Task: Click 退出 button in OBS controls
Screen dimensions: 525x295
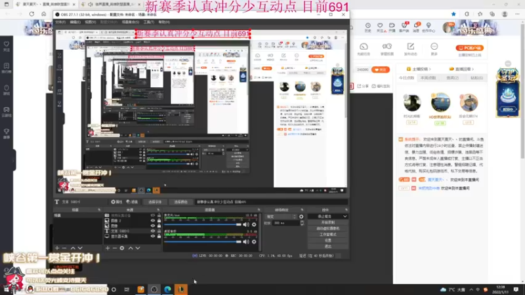Action: tap(327, 246)
